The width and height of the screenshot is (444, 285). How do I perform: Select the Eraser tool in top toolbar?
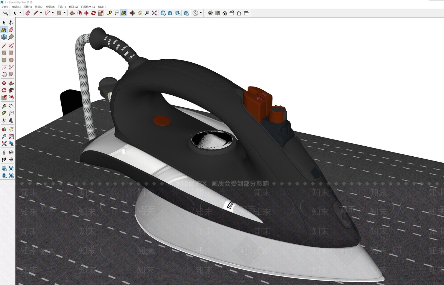pos(28,13)
